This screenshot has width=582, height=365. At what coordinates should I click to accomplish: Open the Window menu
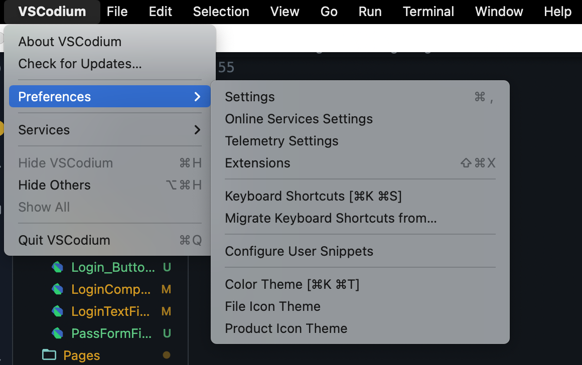pos(499,12)
